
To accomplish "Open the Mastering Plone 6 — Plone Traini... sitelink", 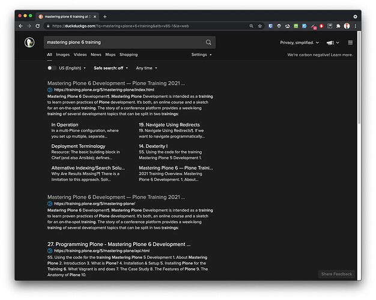I will [x=176, y=168].
